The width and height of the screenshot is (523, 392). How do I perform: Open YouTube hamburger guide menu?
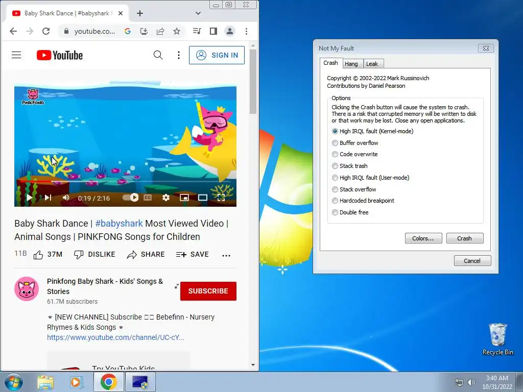point(16,55)
